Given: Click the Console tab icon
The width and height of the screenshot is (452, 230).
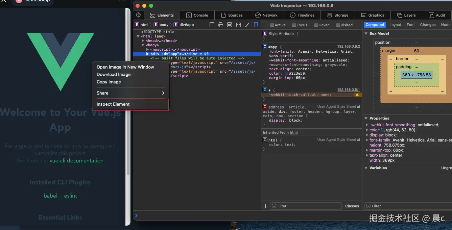Looking at the screenshot, I should [189, 15].
